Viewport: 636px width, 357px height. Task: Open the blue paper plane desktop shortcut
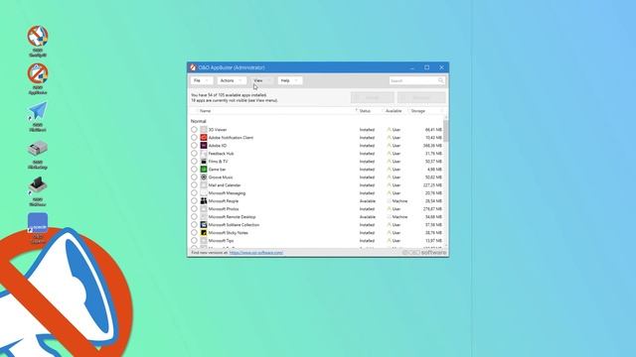38,117
